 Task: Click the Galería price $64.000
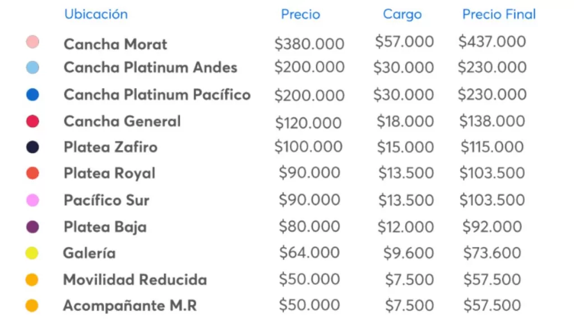[309, 253]
